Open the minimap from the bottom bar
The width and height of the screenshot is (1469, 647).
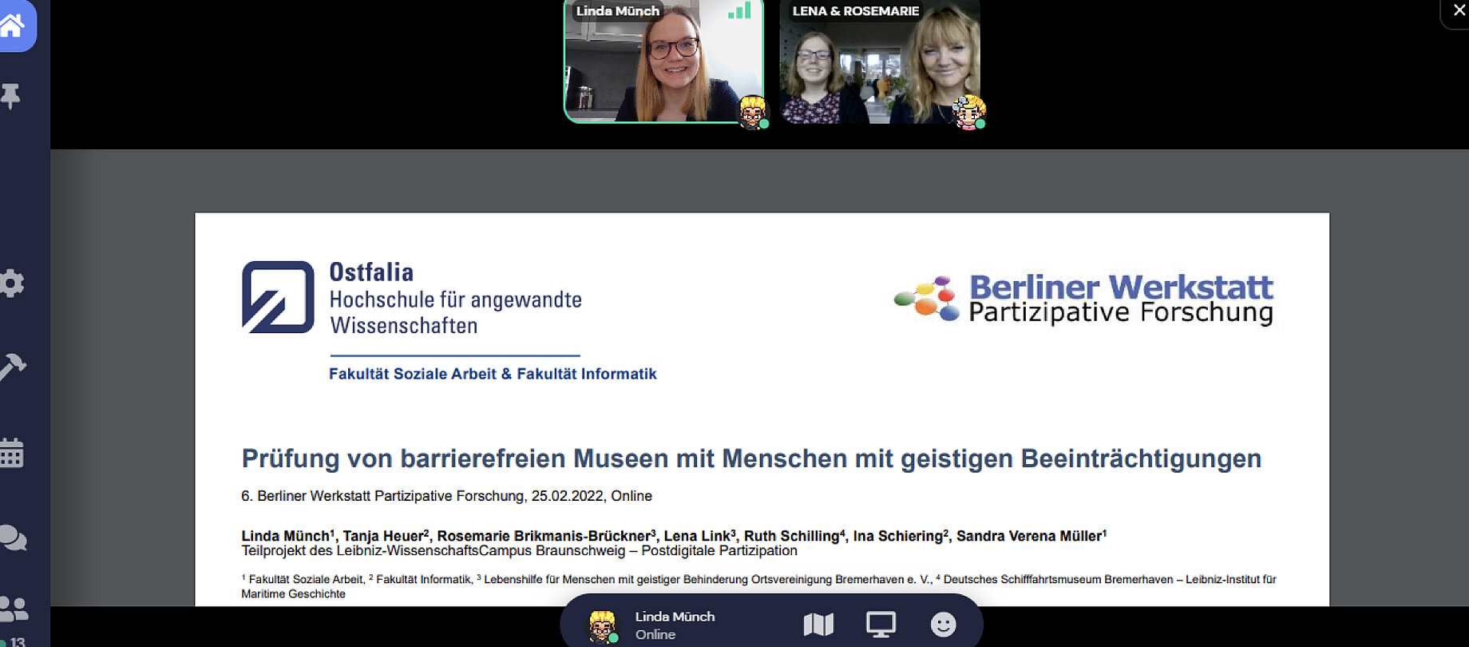pyautogui.click(x=818, y=625)
